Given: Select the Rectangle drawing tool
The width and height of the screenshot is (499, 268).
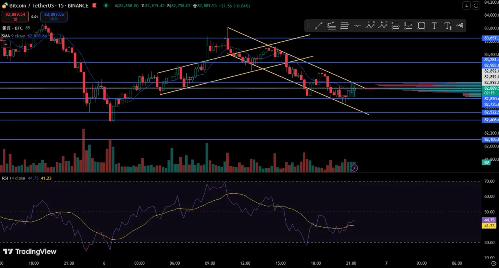Looking at the screenshot, I should point(421,26).
